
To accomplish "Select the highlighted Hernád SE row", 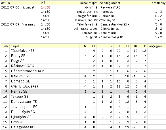I will pos(83,91).
